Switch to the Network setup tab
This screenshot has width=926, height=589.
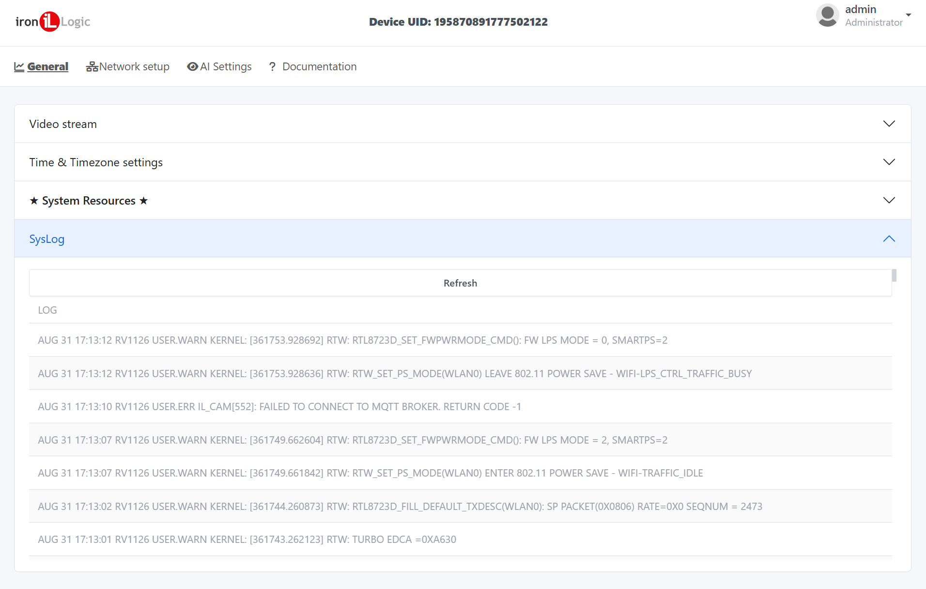134,67
